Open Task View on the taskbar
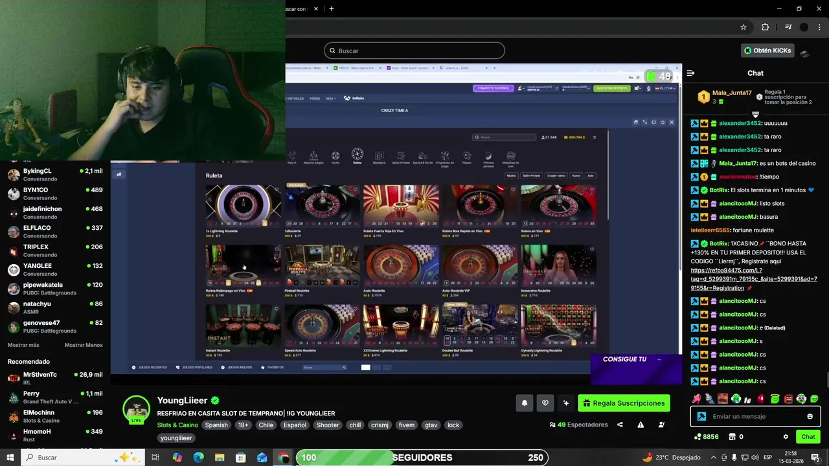 click(x=155, y=458)
